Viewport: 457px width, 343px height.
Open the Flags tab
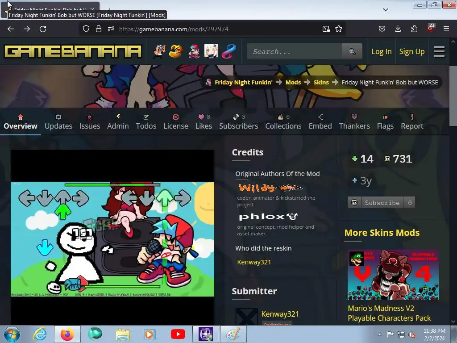(x=385, y=122)
